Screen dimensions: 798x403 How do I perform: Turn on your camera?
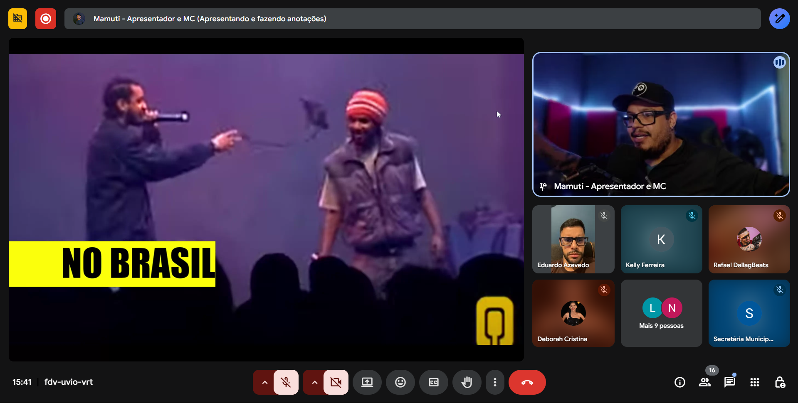coord(336,382)
